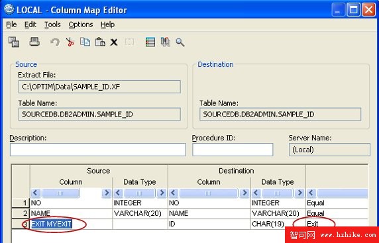Click the Server Name (Local) field
Image resolution: width=379 pixels, height=243 pixels.
point(329,150)
